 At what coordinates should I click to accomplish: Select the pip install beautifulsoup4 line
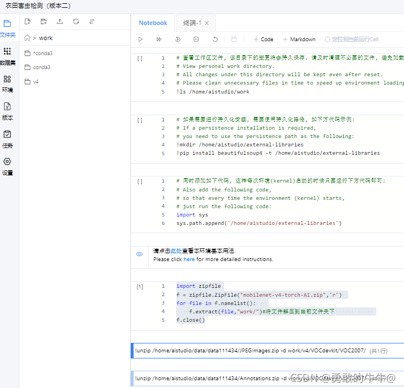[x=278, y=153]
